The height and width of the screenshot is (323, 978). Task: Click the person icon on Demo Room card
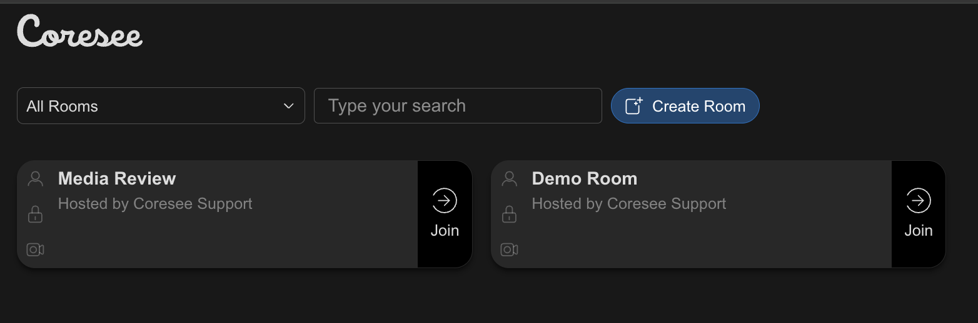click(510, 179)
